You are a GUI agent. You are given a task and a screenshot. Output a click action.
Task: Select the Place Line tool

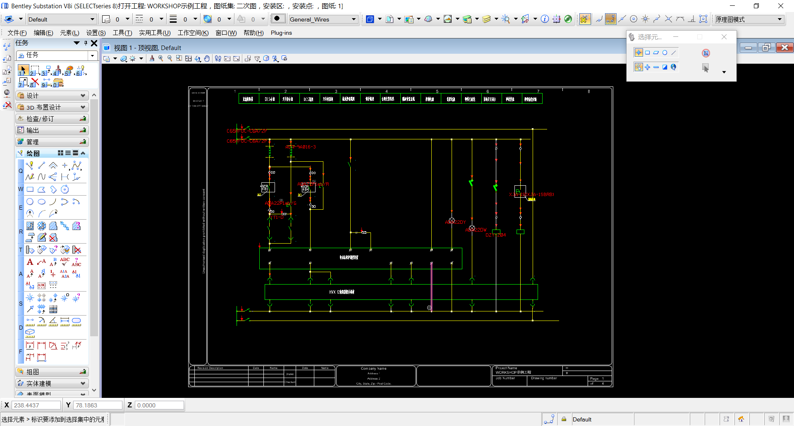41,165
